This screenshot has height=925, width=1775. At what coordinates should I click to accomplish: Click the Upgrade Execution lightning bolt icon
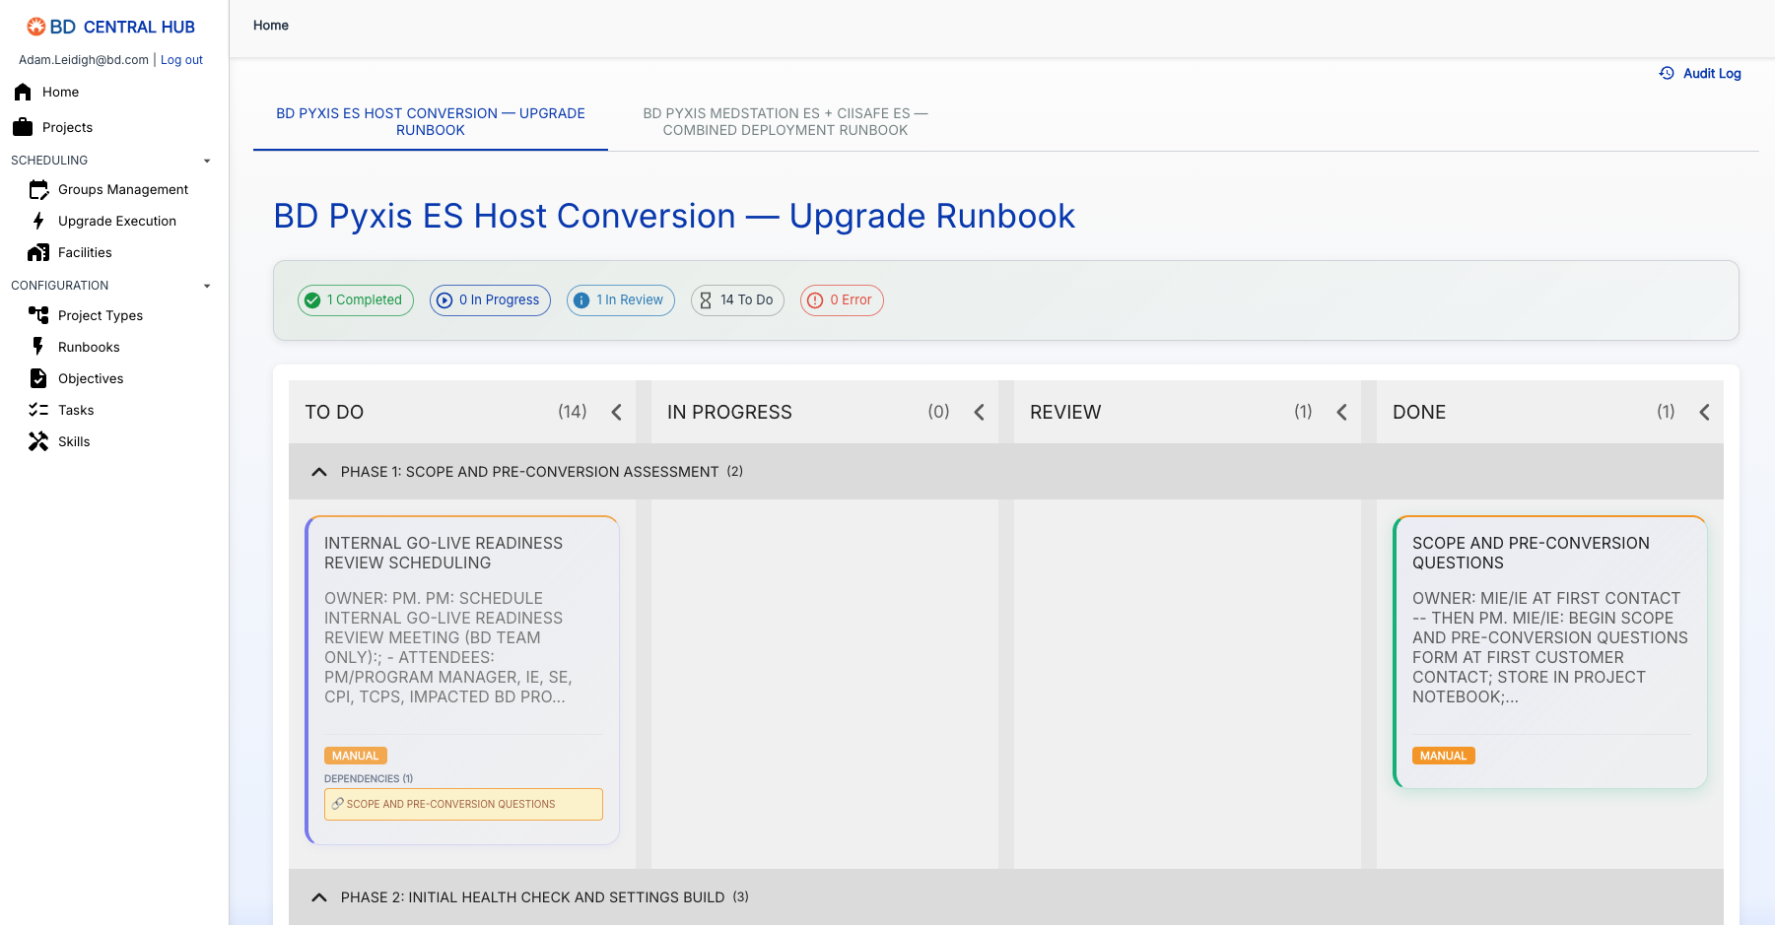click(x=38, y=221)
